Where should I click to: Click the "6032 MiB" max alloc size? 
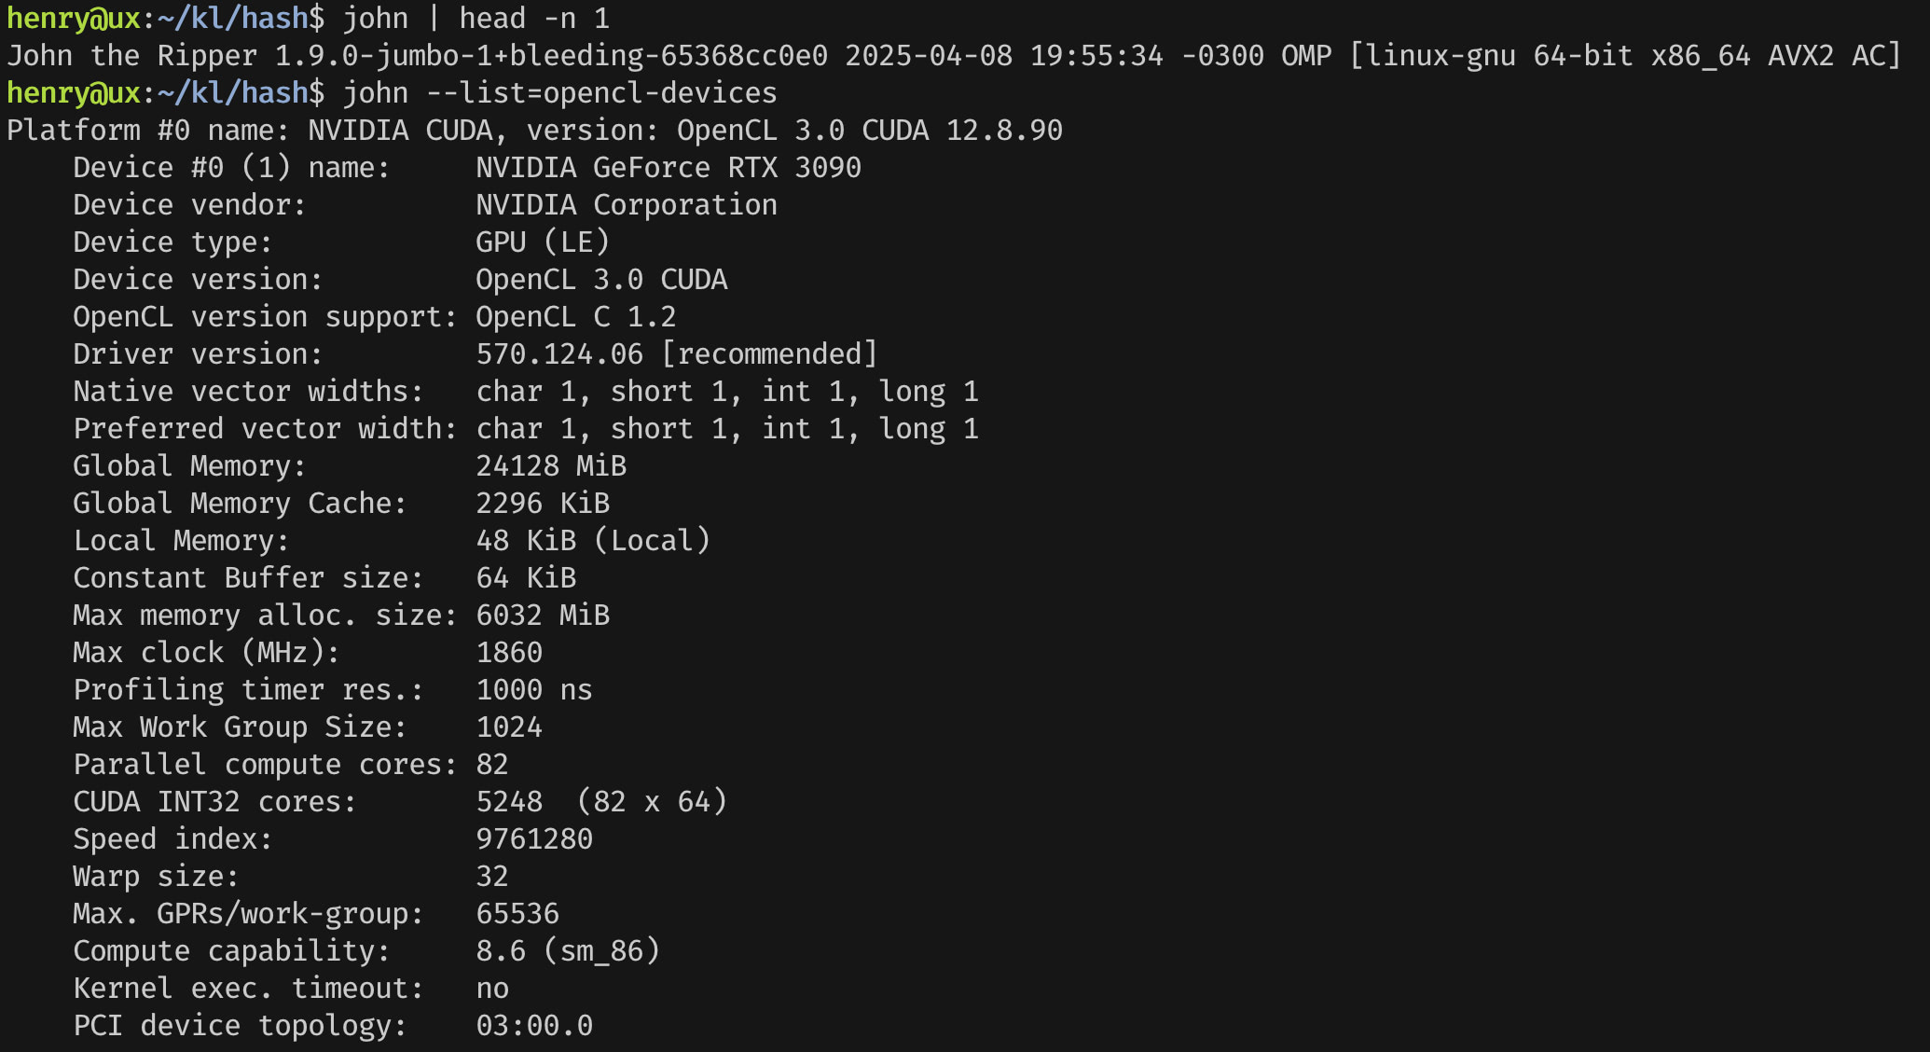coord(542,616)
